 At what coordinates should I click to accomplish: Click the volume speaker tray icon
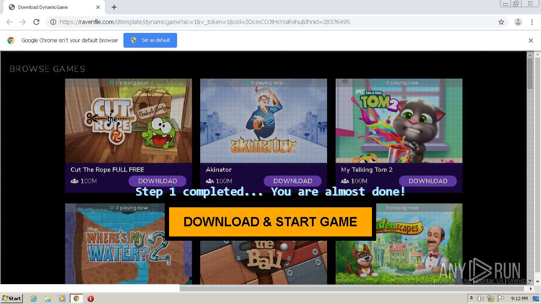tap(481, 299)
